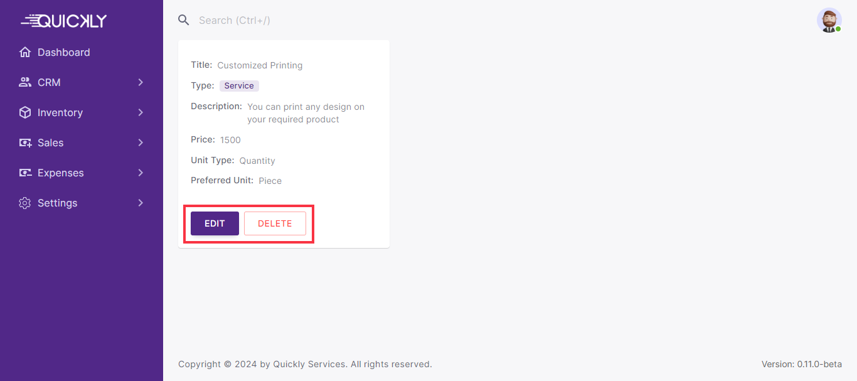This screenshot has height=381, width=857.
Task: Expand the Expenses submenu chevron
Action: click(x=141, y=173)
